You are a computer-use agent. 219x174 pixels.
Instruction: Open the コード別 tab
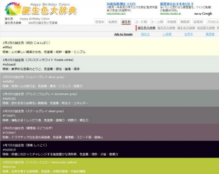point(140,22)
